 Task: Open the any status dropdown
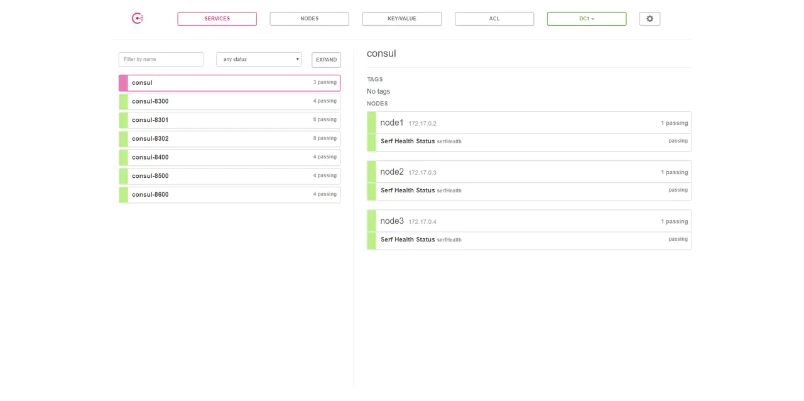point(259,59)
